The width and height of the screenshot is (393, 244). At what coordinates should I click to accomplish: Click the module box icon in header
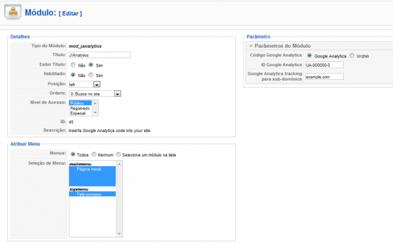[x=13, y=12]
